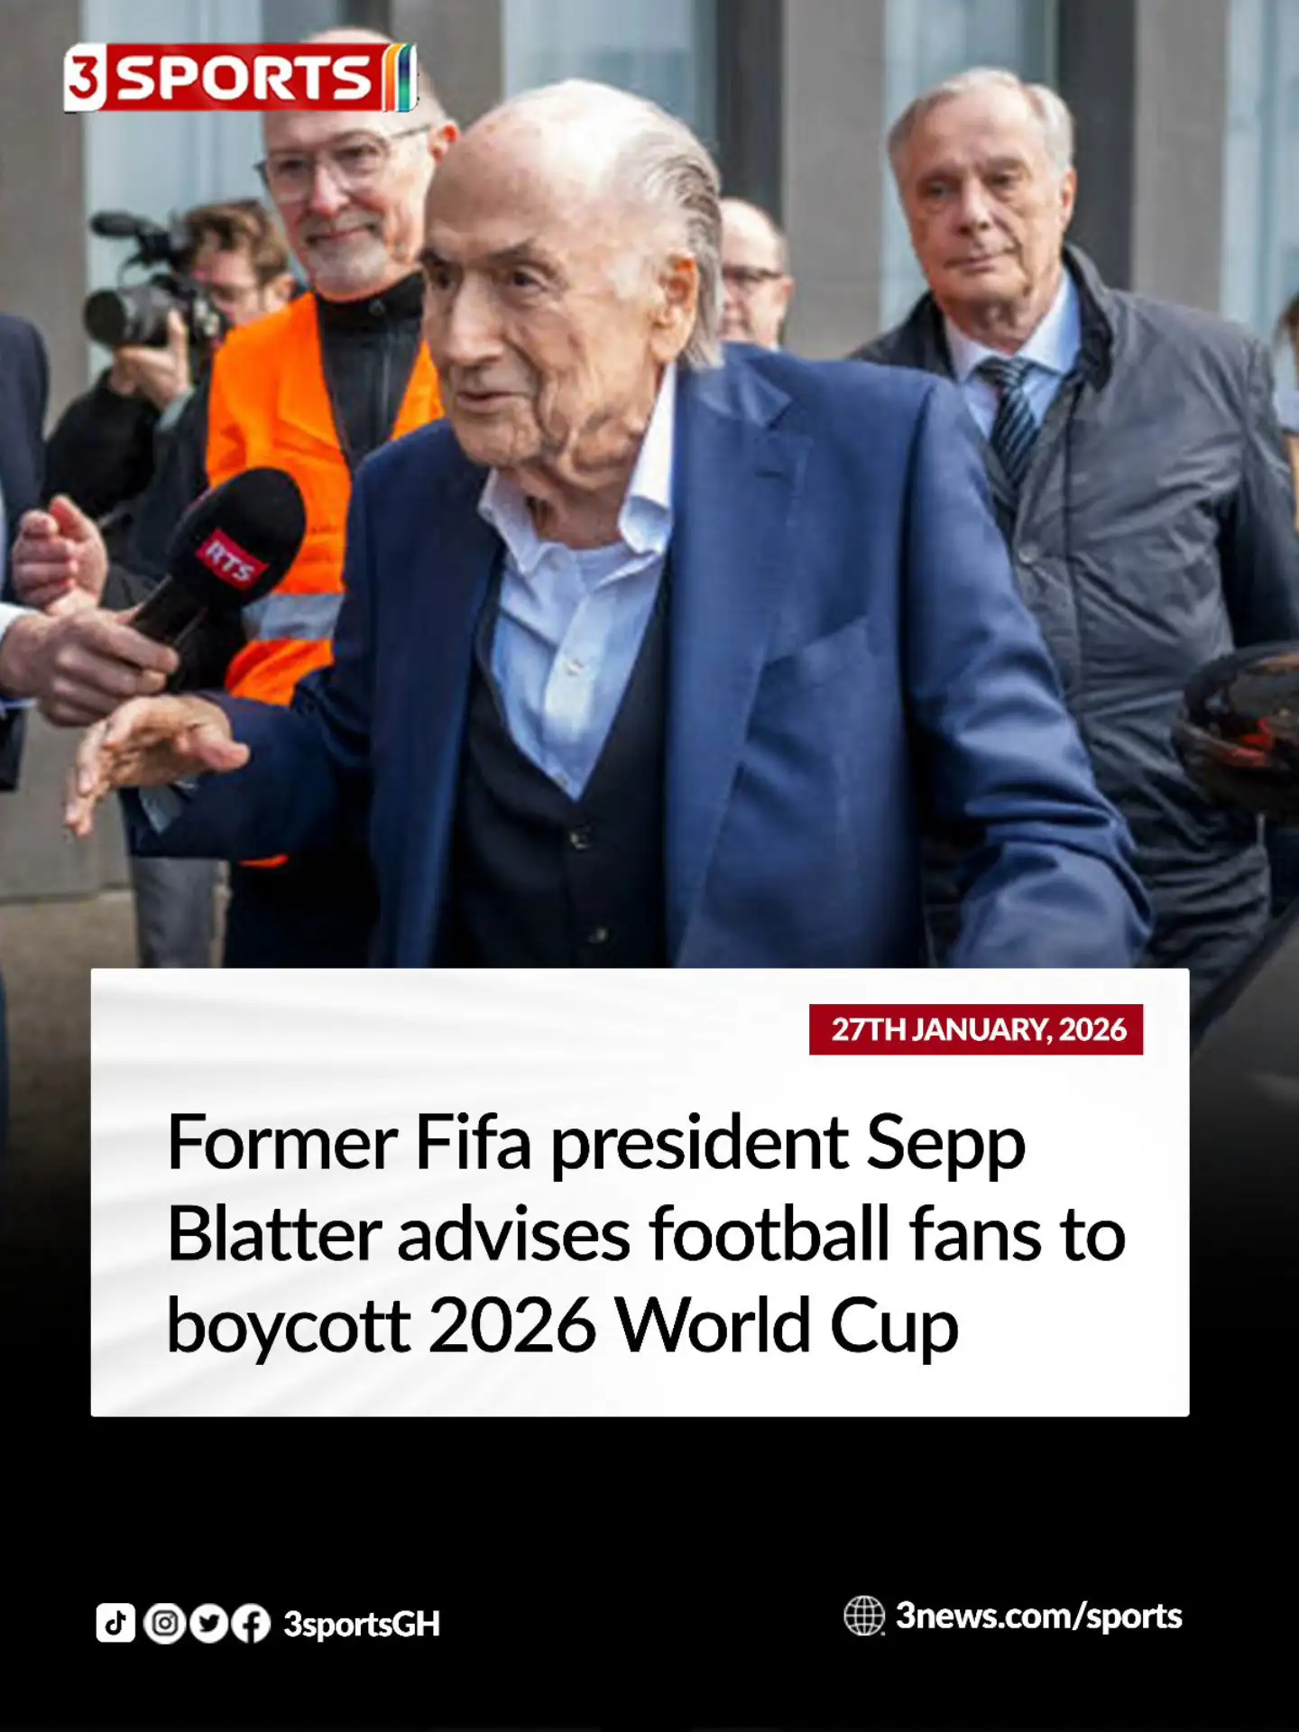This screenshot has width=1299, height=1732.
Task: Click the colored stripes in logo
Action: click(x=400, y=78)
